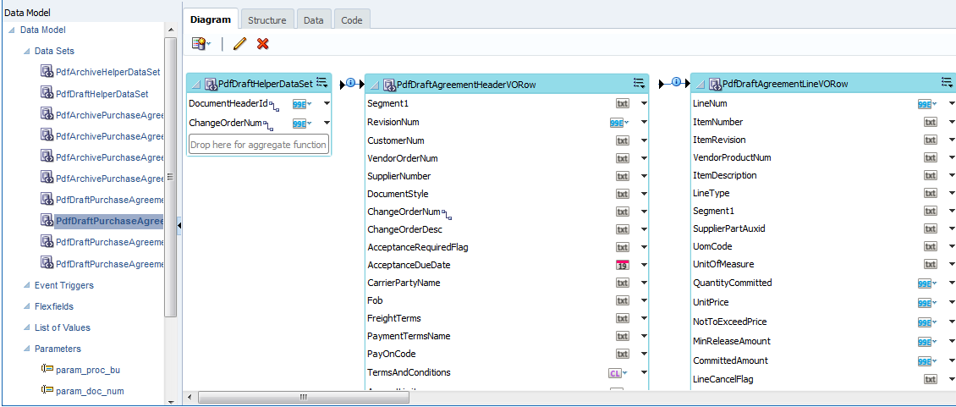Select highlighted PdfDraftPurchaseAgree data set

tap(109, 221)
